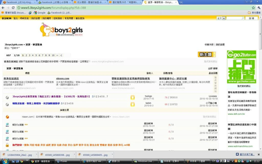Expand hidden system tray icons arrow
The height and width of the screenshot is (164, 262).
(x=232, y=161)
